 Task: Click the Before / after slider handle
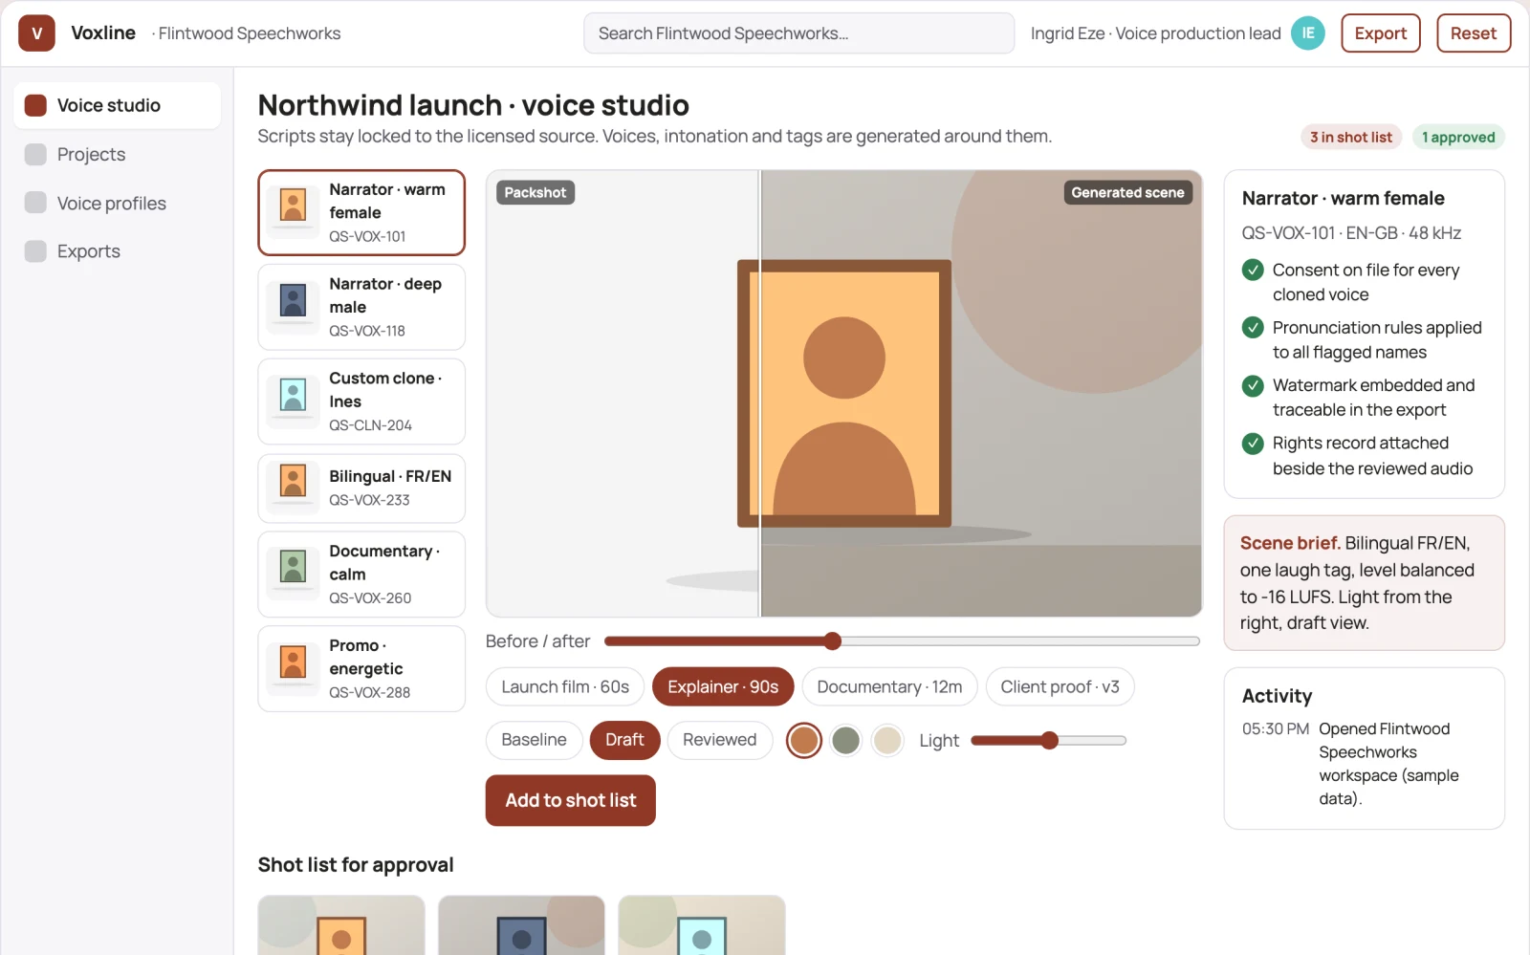[833, 641]
